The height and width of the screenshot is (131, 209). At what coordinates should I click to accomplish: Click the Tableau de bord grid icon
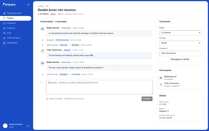pos(4,13)
